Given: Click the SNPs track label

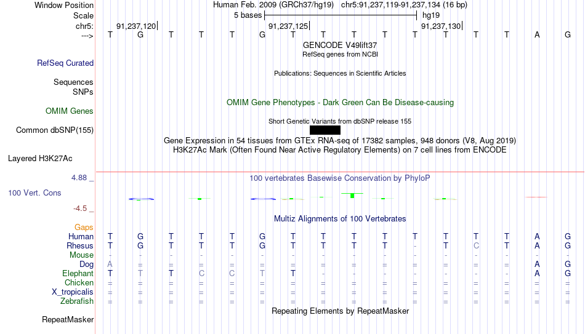Looking at the screenshot, I should 83,92.
